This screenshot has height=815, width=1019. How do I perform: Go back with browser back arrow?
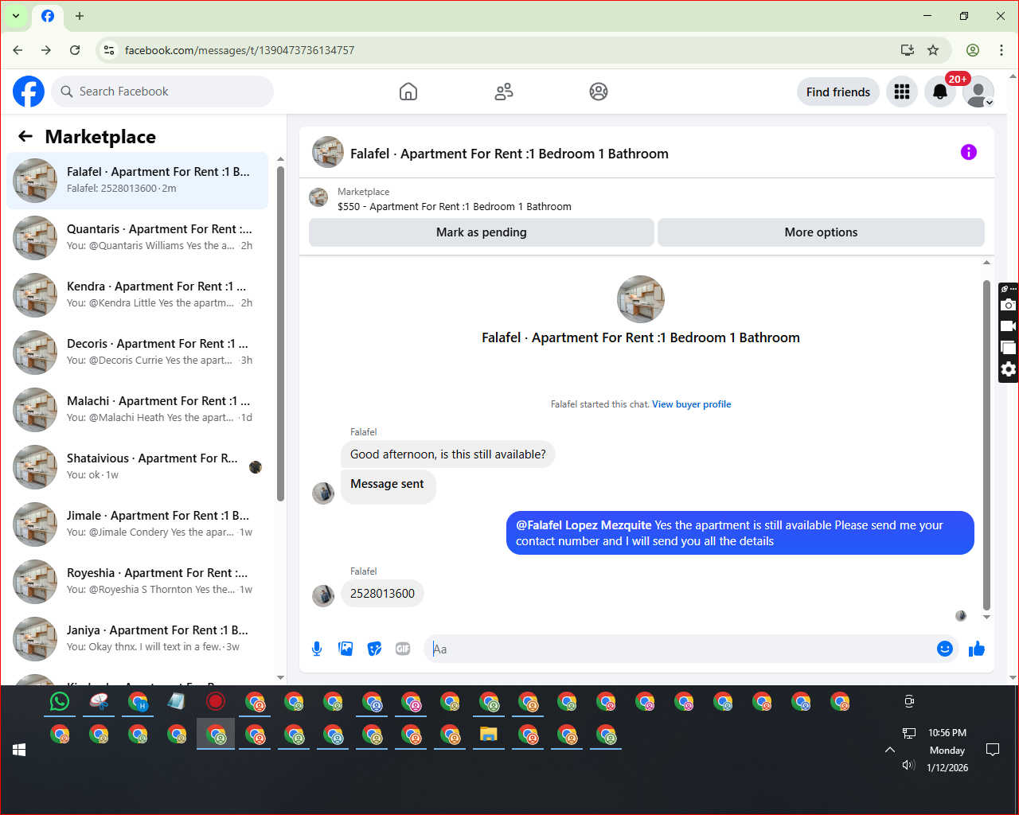[18, 50]
